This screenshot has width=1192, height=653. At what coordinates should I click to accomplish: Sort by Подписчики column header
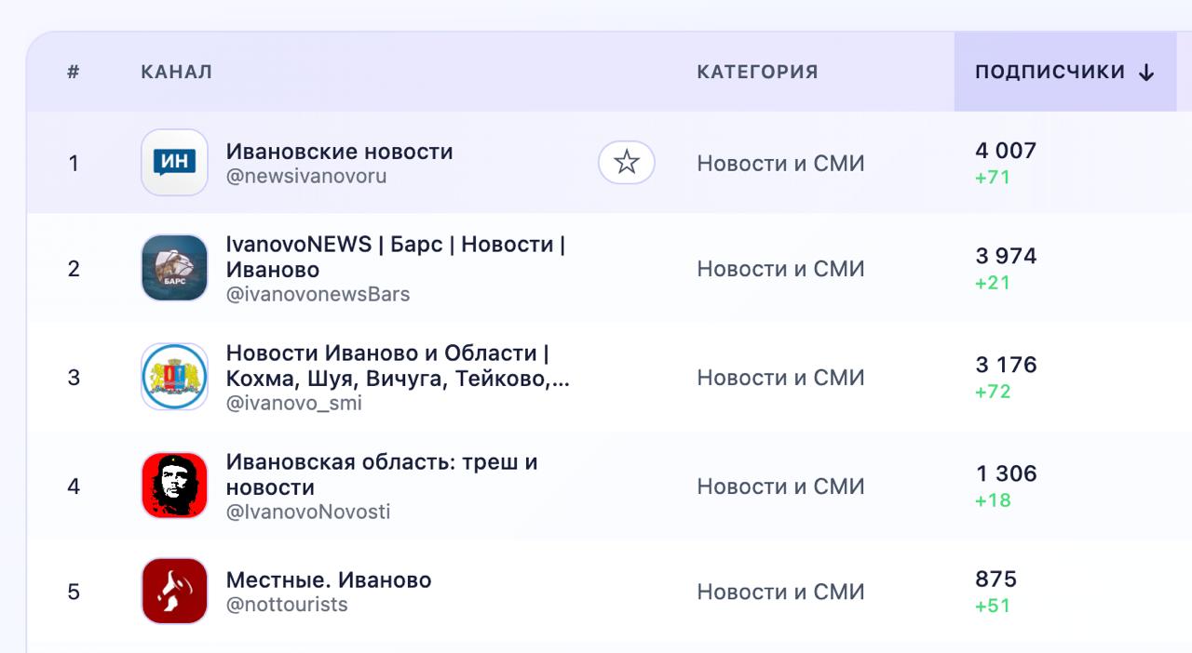pos(1050,72)
